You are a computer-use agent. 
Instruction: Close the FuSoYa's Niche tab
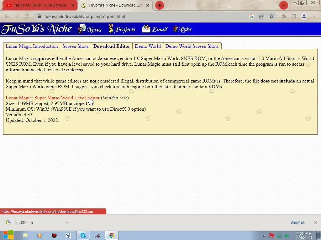[x=148, y=5]
